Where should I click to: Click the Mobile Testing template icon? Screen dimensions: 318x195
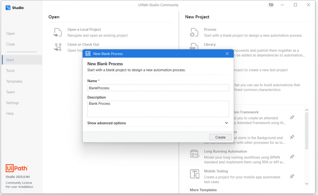tap(194, 174)
